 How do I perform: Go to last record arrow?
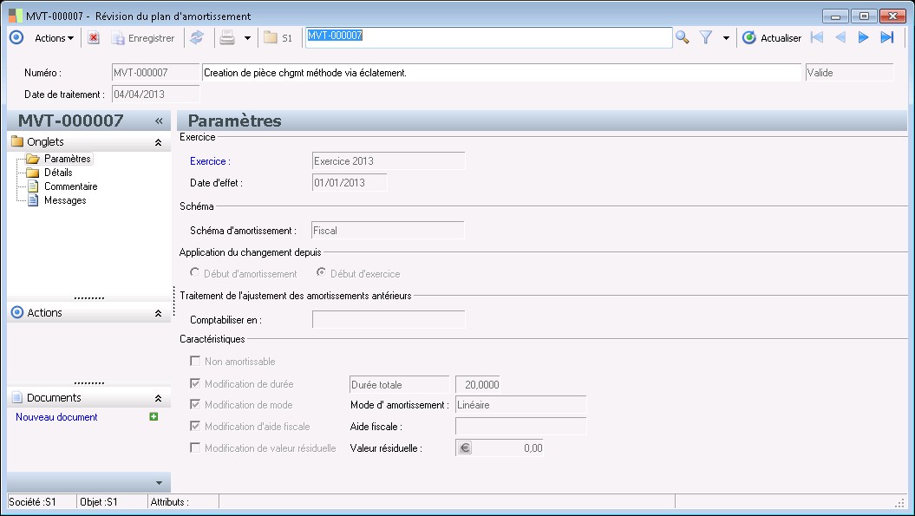pos(887,37)
